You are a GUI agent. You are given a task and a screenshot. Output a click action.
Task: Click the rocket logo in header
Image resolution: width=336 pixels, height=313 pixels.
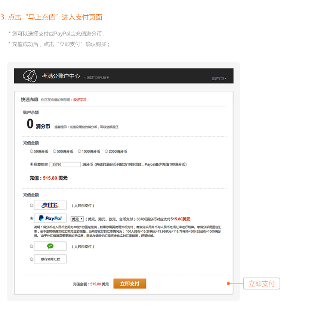point(30,76)
